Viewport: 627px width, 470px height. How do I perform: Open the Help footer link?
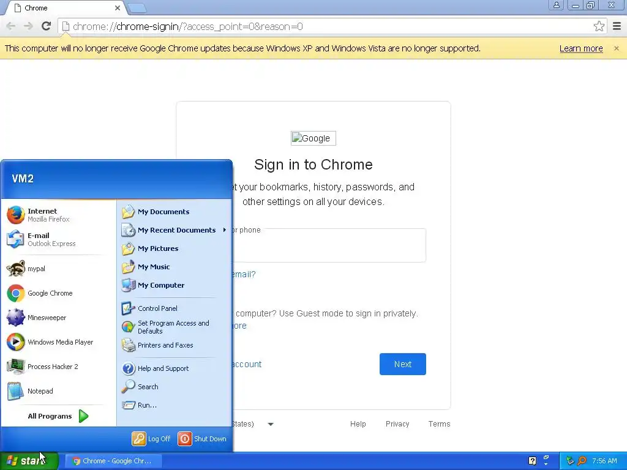[358, 424]
